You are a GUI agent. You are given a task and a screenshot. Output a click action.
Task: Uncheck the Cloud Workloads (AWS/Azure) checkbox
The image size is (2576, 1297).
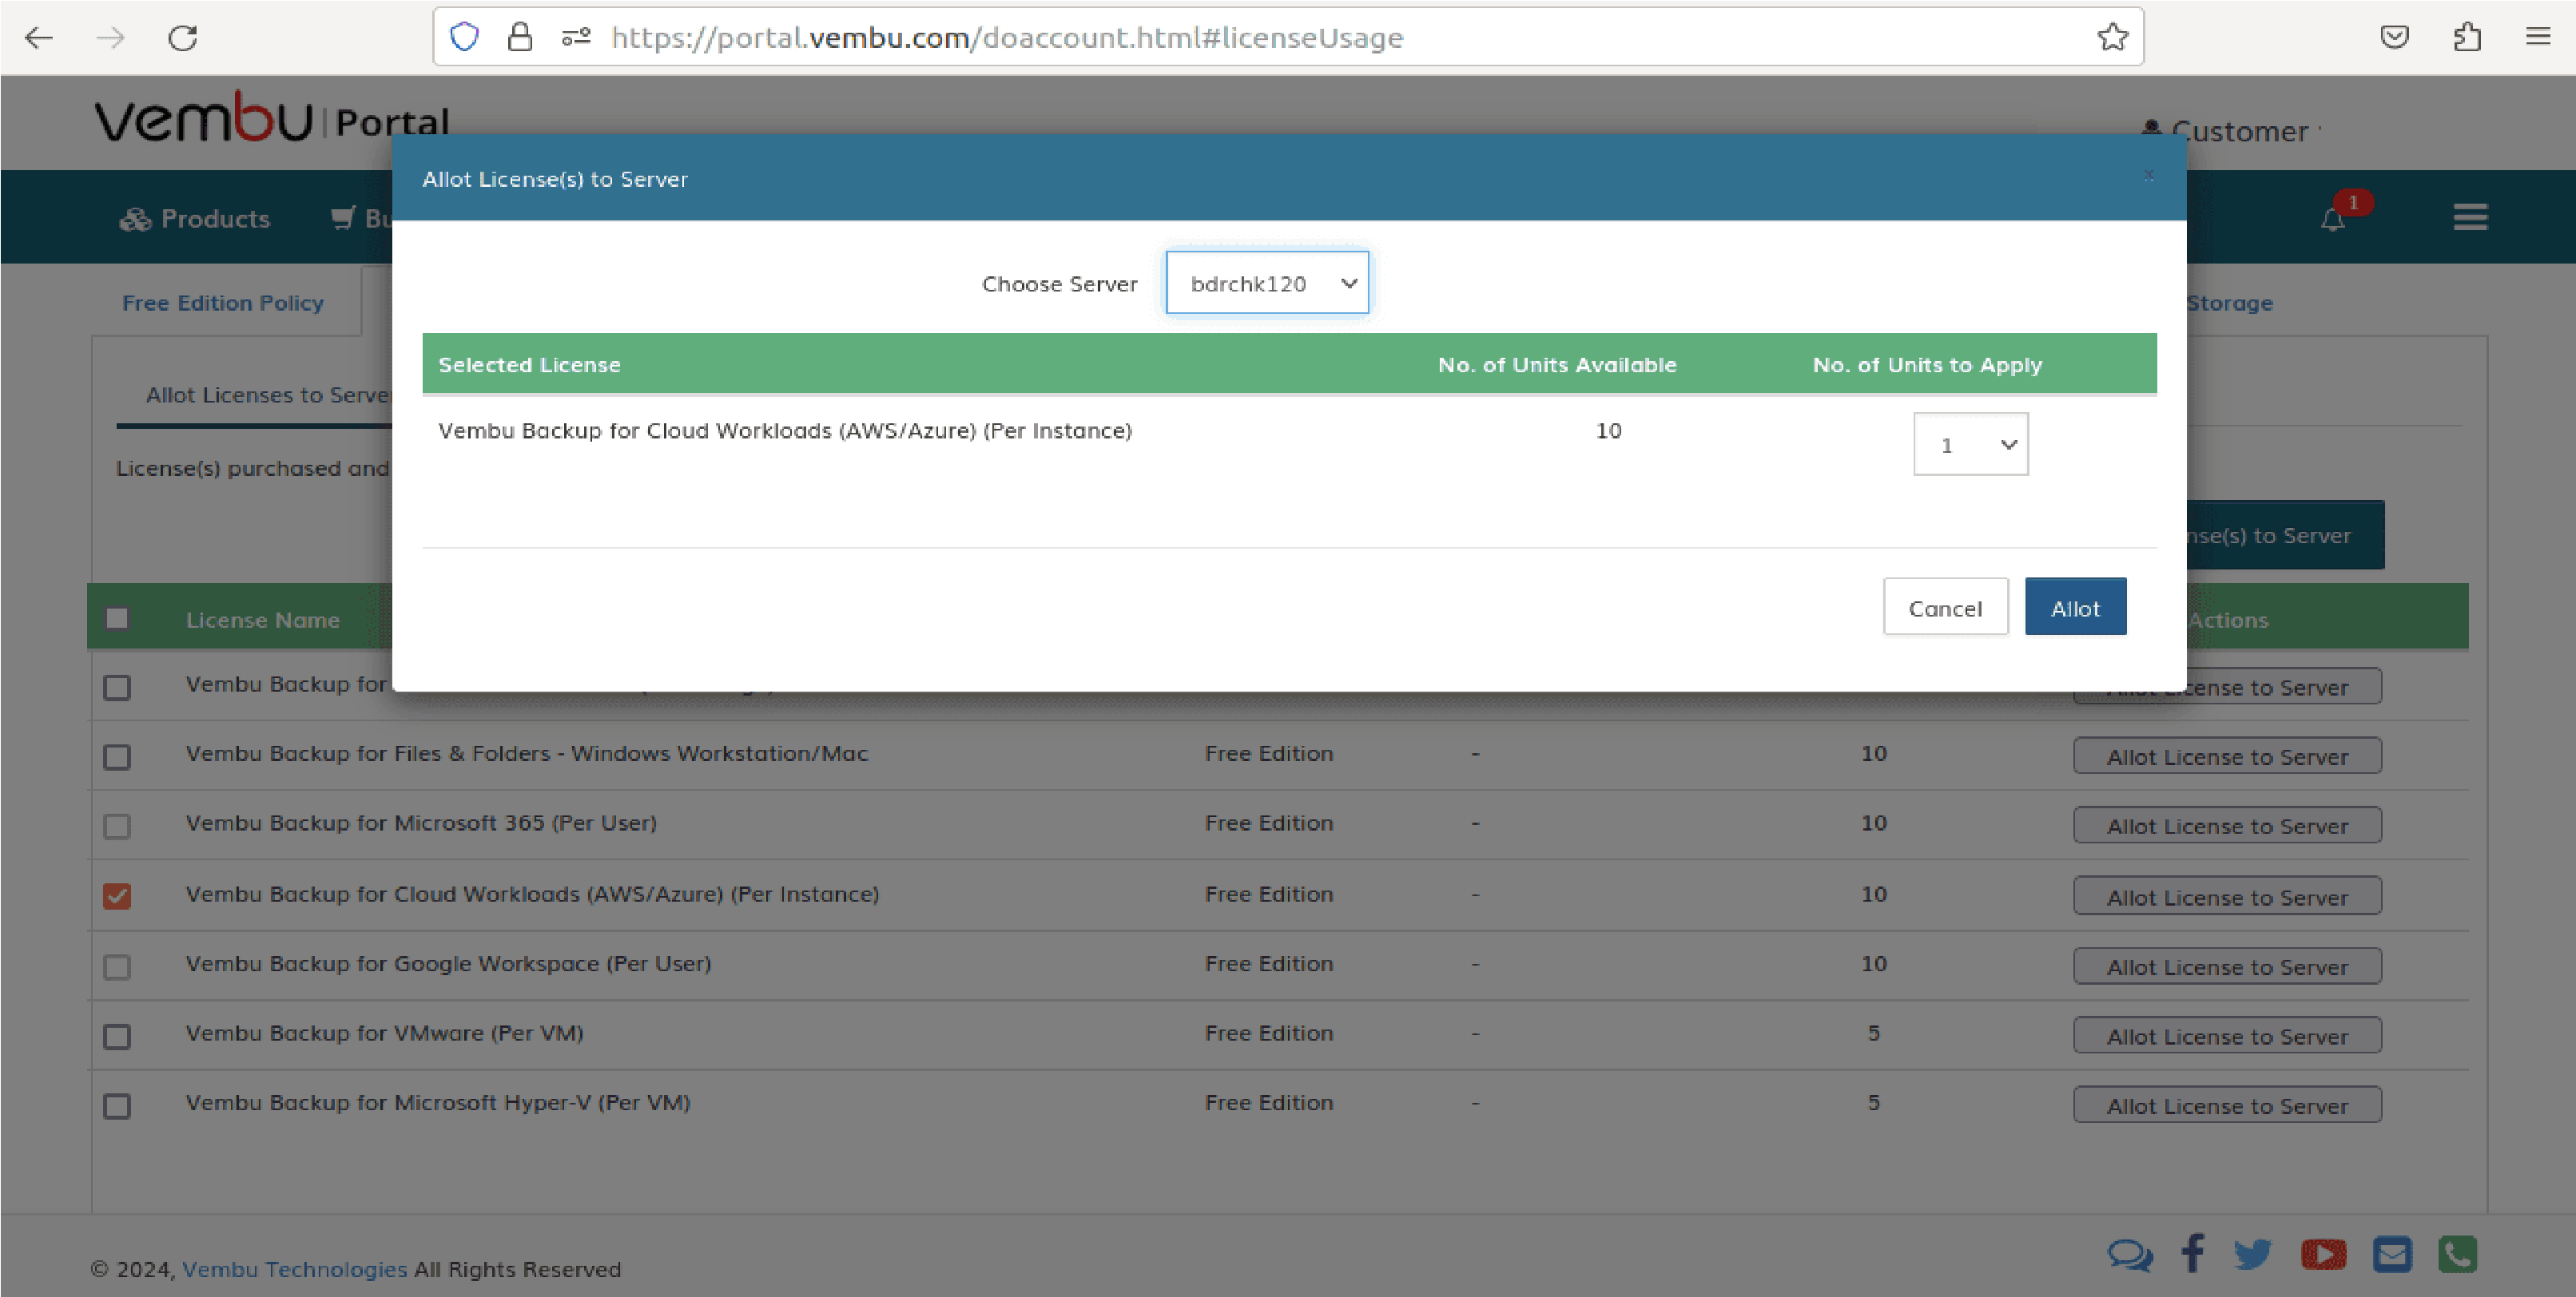(117, 896)
